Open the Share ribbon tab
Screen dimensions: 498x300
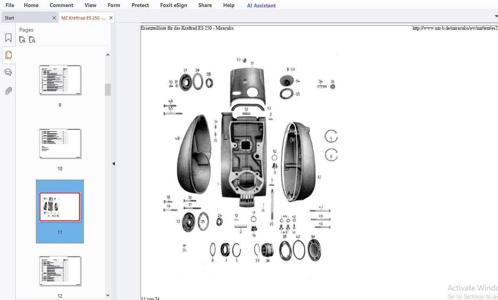click(205, 5)
